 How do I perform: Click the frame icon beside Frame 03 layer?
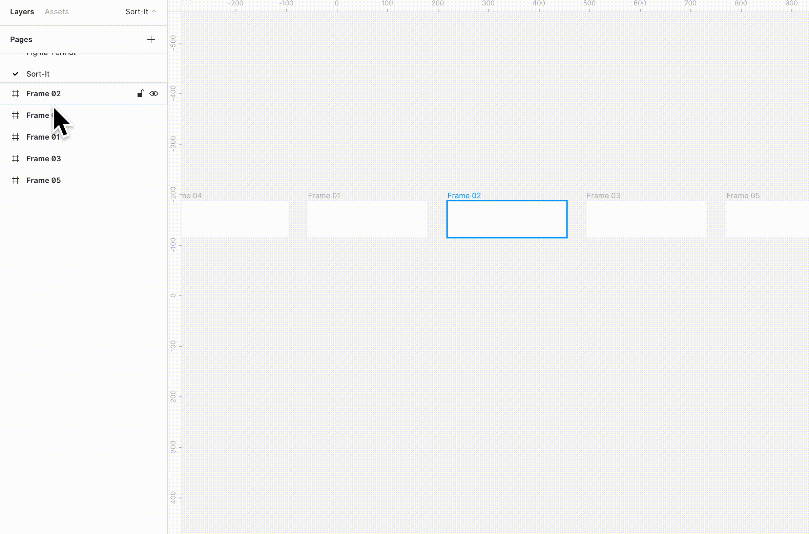click(16, 159)
